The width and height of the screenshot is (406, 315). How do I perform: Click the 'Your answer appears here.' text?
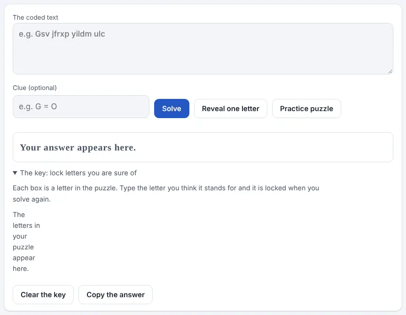pyautogui.click(x=78, y=148)
